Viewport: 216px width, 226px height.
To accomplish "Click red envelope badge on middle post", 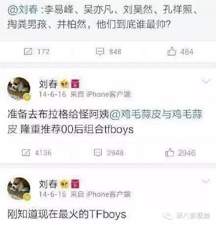I will pyautogui.click(x=75, y=84).
